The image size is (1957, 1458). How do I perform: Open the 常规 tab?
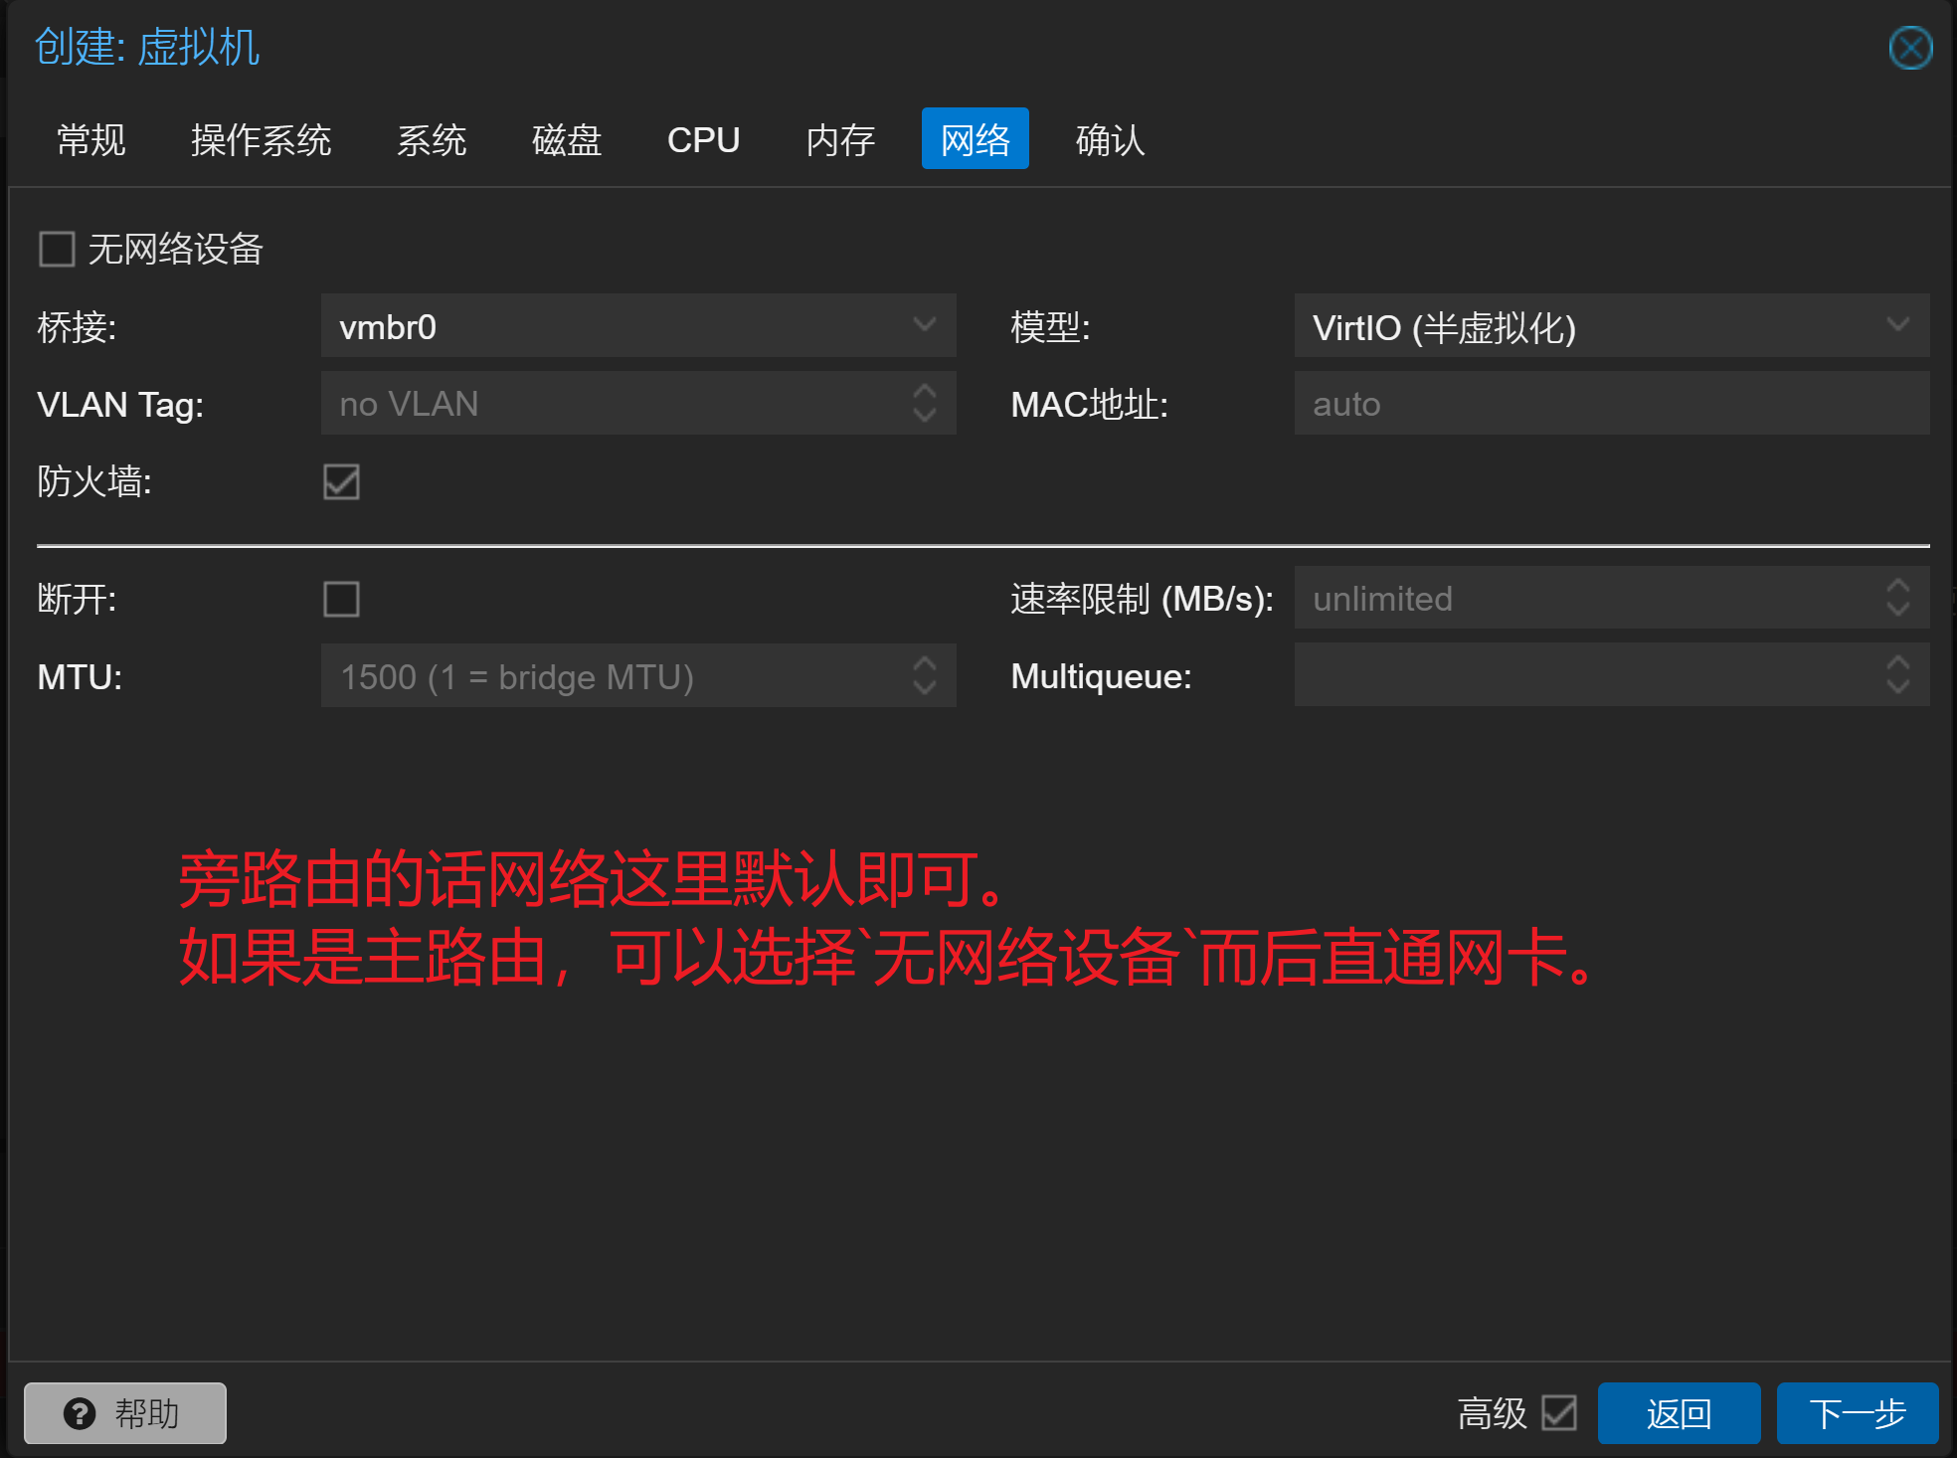tap(91, 139)
